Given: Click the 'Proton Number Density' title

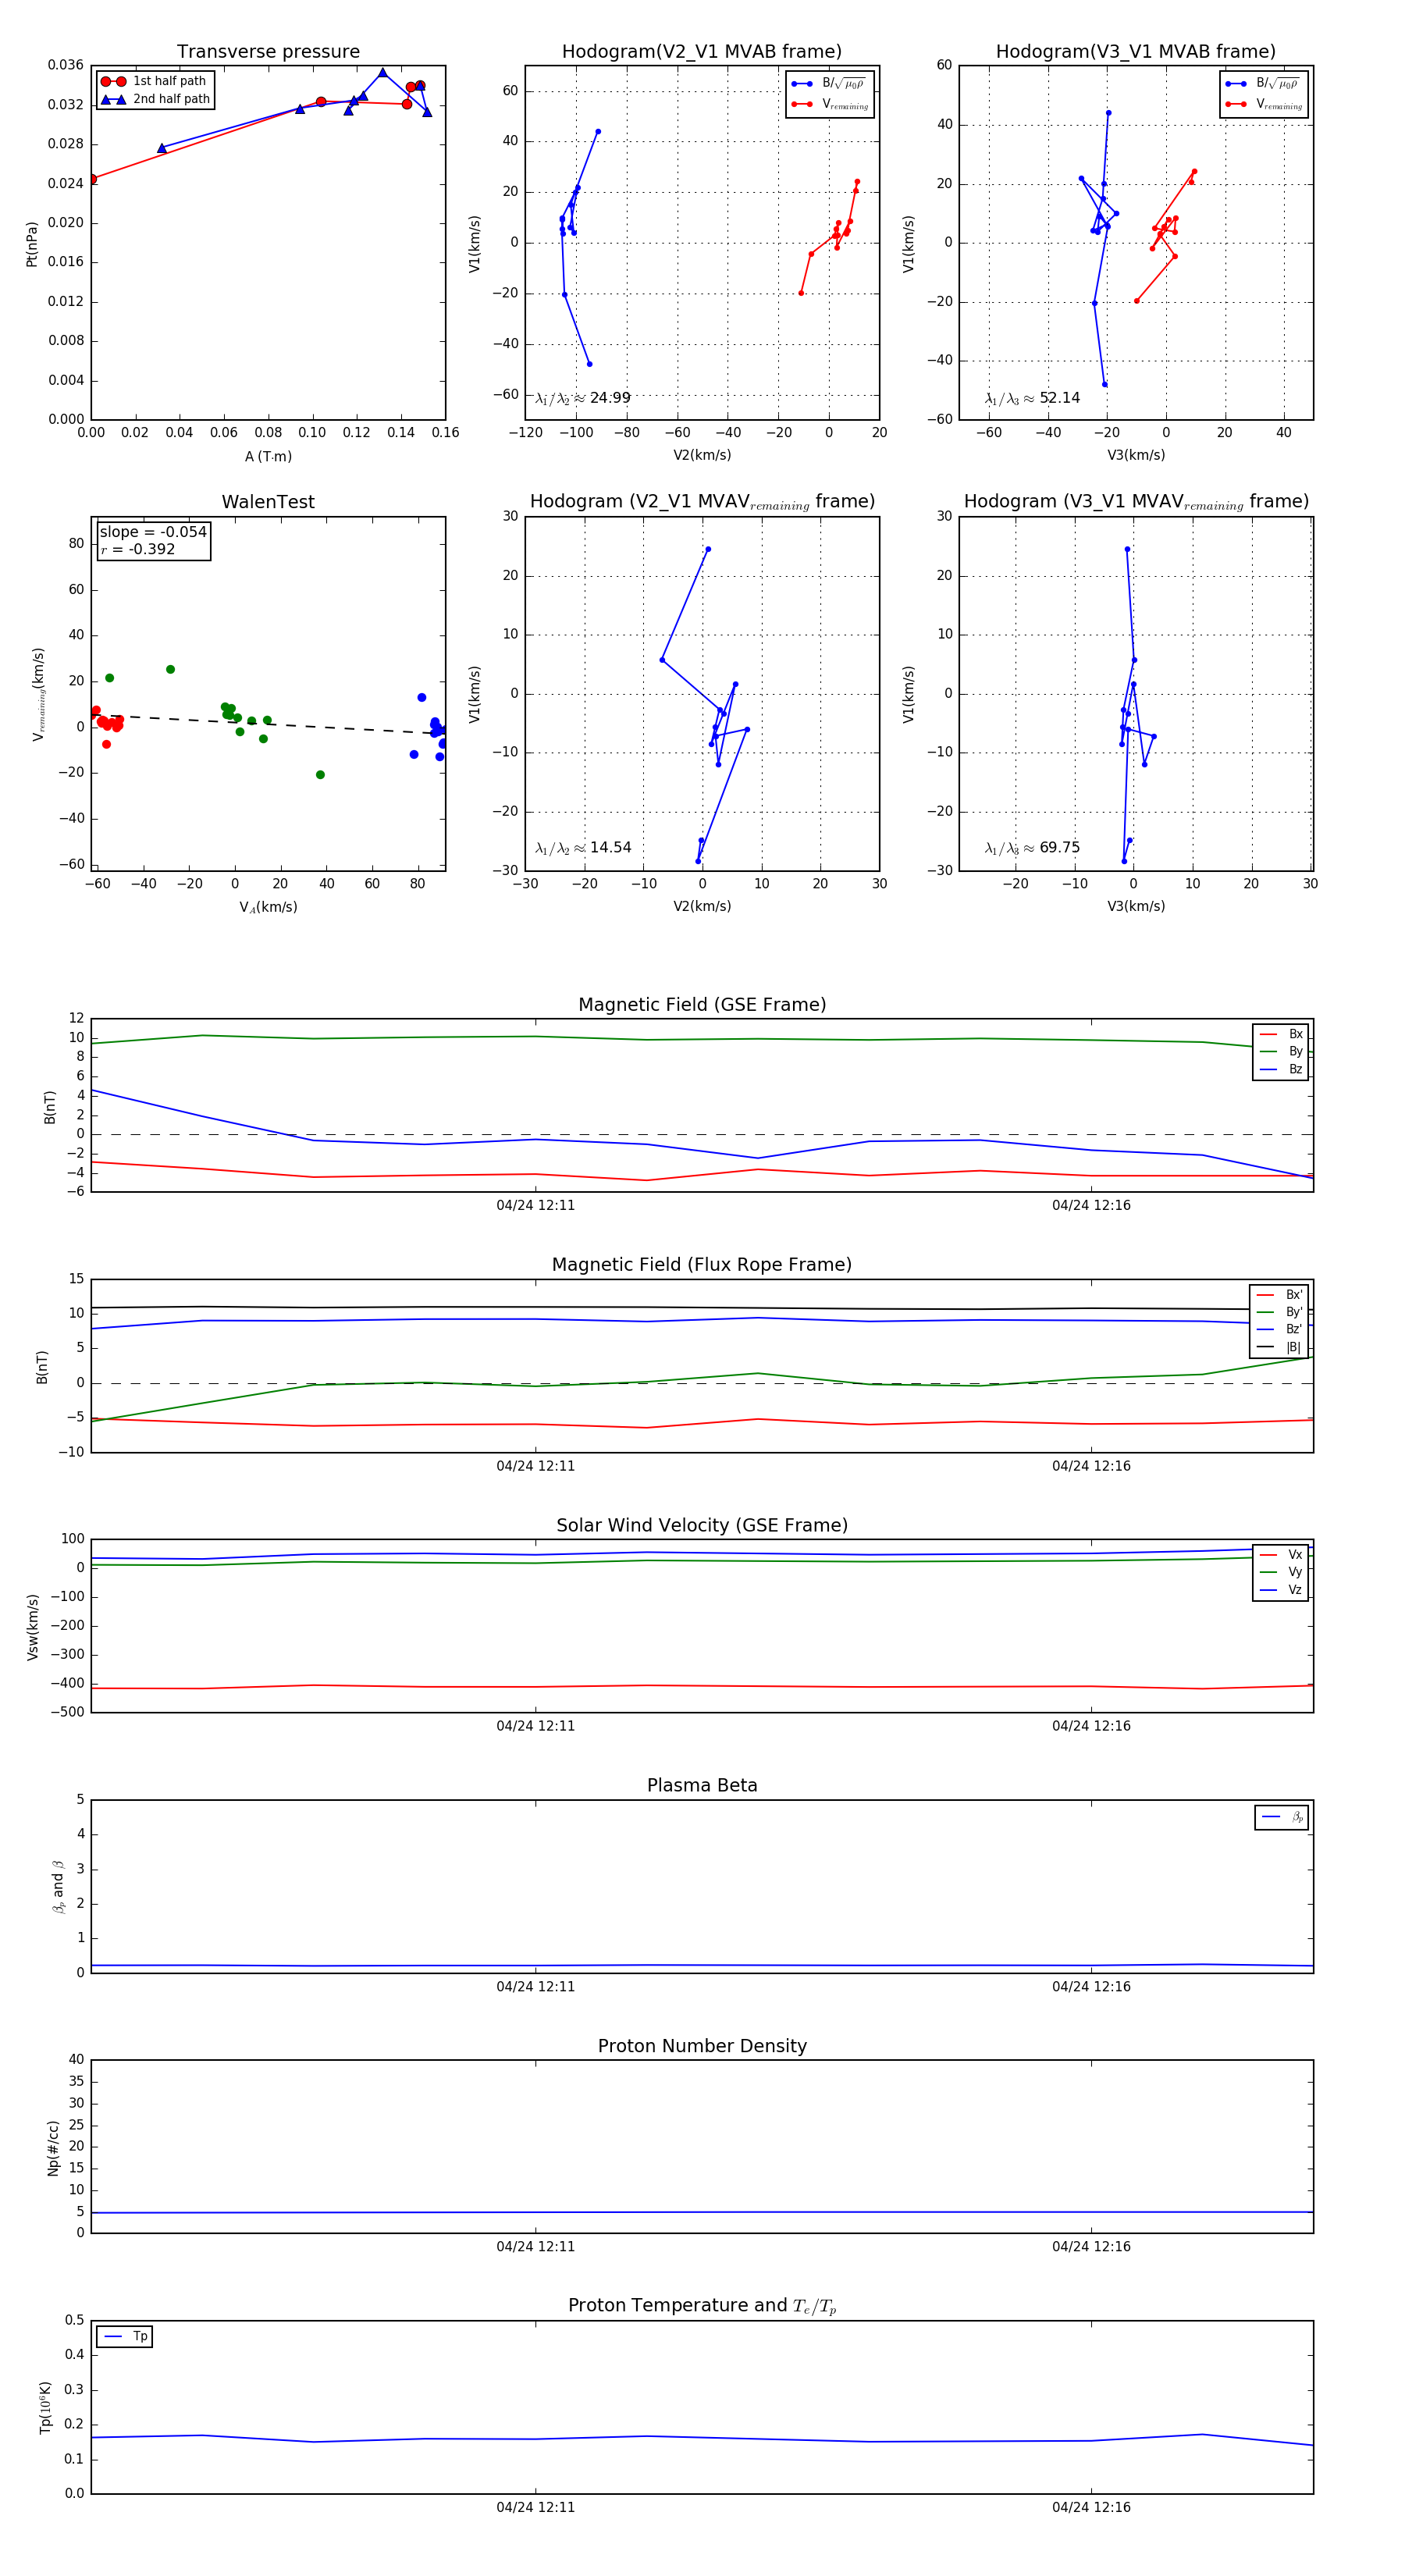Looking at the screenshot, I should tap(702, 2046).
